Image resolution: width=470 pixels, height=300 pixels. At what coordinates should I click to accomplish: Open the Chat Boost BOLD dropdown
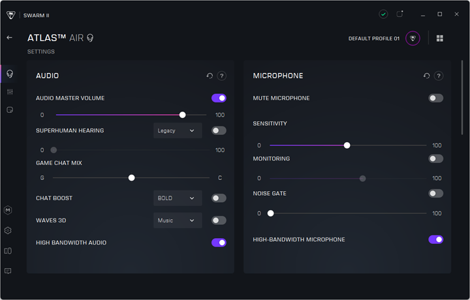coord(177,198)
